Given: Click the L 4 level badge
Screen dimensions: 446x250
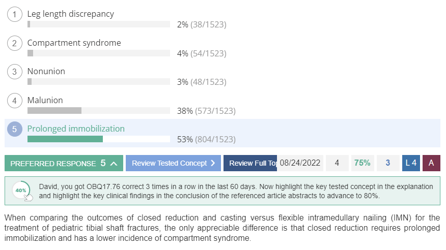Looking at the screenshot, I should (x=411, y=163).
